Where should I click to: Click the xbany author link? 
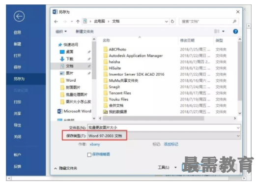(x=95, y=144)
